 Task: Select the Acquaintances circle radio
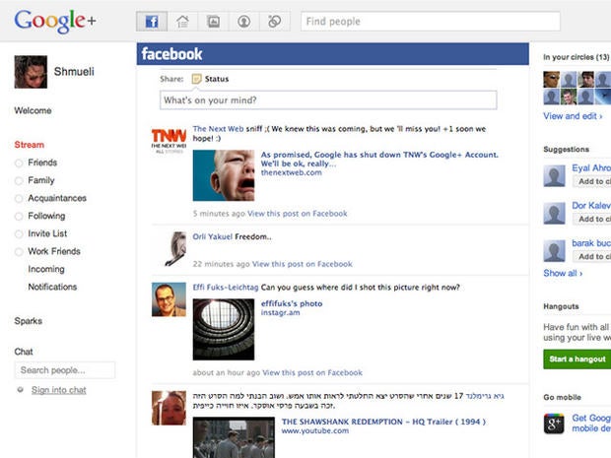coord(19,199)
